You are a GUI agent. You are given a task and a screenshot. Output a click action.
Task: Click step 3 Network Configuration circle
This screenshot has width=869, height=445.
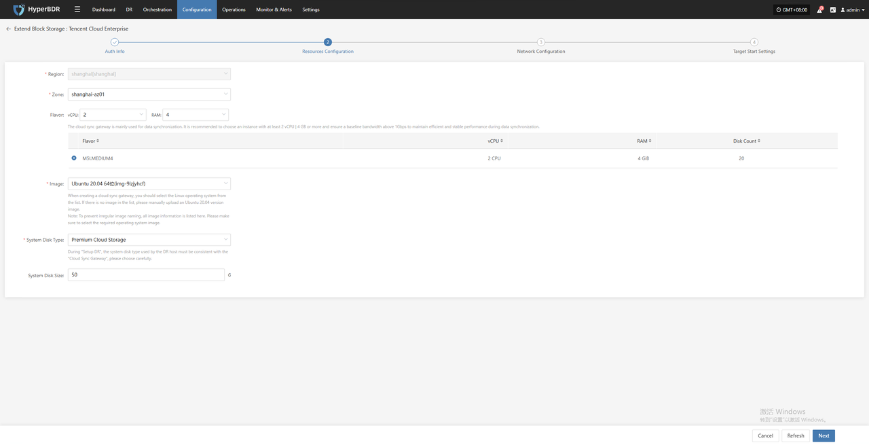coord(541,42)
